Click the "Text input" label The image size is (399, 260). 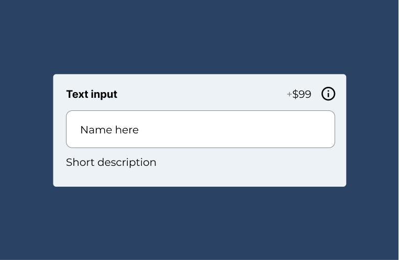[x=92, y=94]
